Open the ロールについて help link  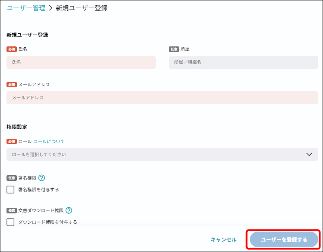coord(49,141)
